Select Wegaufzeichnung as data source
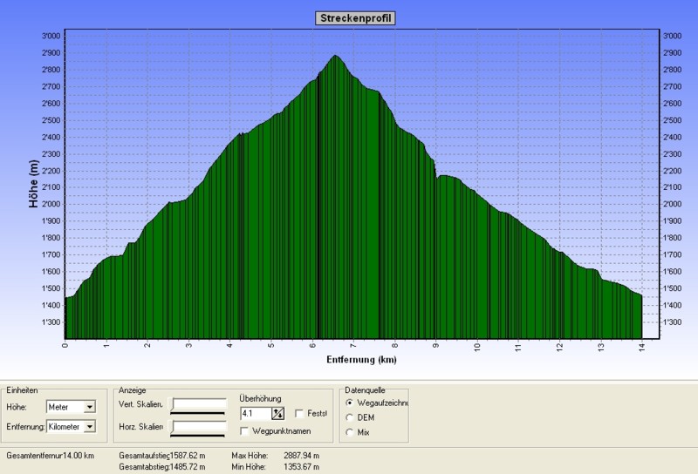The height and width of the screenshot is (474, 698). tap(351, 403)
